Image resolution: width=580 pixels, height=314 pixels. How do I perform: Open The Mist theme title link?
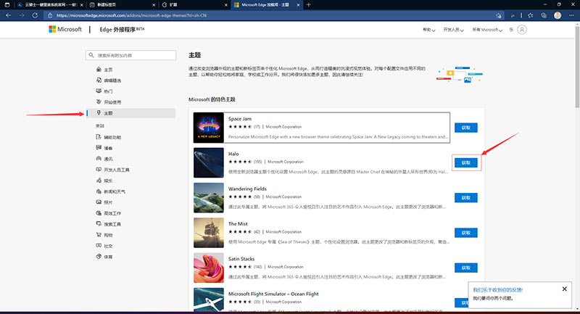tap(238, 224)
